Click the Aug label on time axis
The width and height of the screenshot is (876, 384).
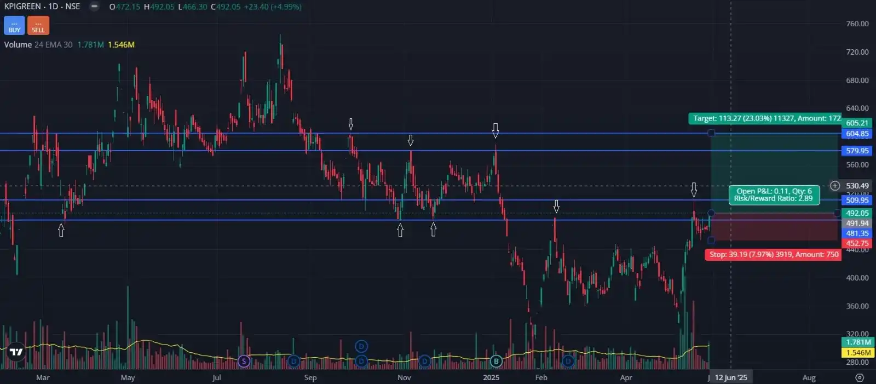[809, 377]
